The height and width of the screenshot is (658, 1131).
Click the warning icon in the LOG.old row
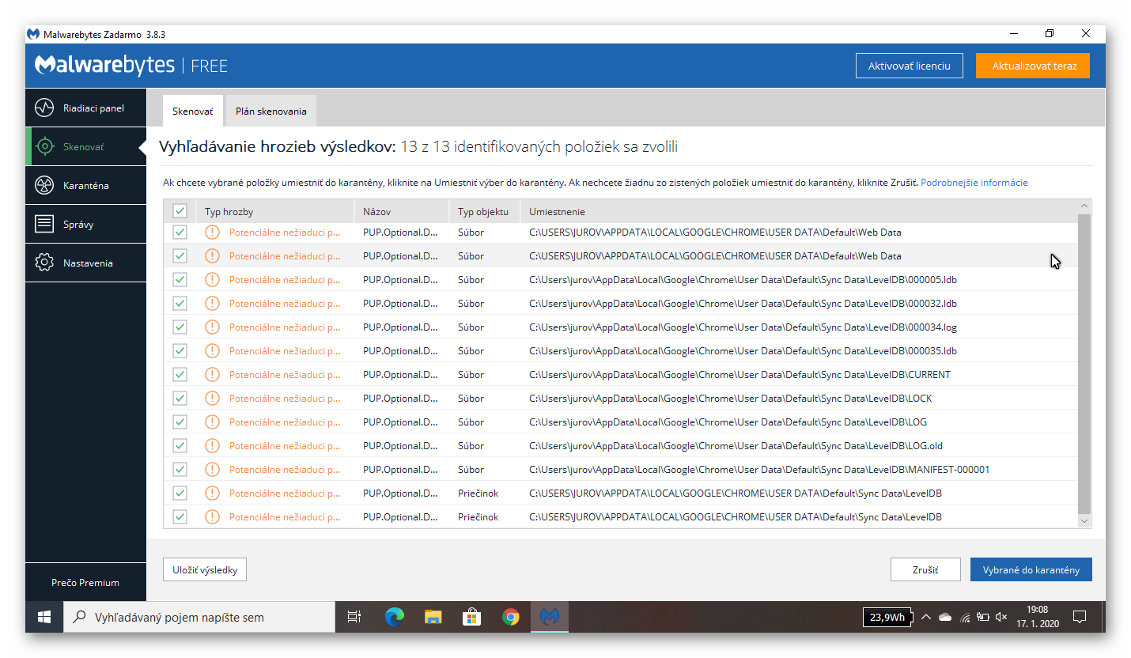point(212,445)
